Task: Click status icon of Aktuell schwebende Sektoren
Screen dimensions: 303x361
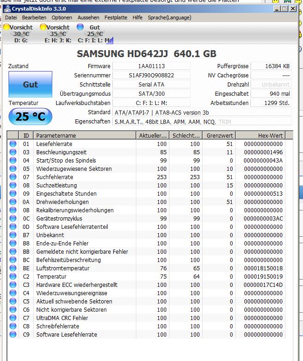Action: click(x=13, y=301)
